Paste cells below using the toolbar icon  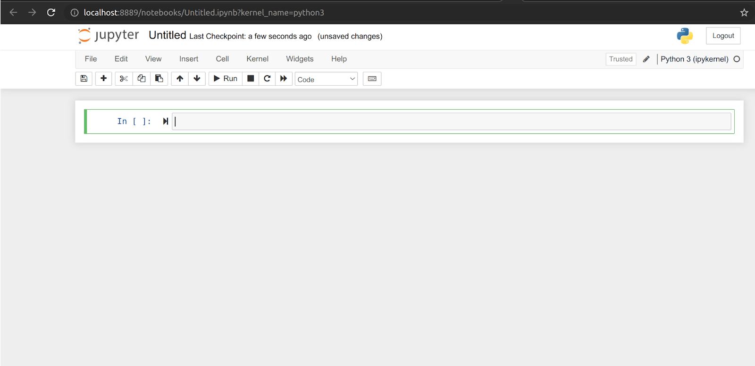coord(159,79)
